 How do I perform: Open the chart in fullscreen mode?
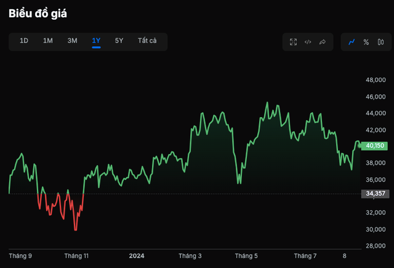(x=293, y=42)
